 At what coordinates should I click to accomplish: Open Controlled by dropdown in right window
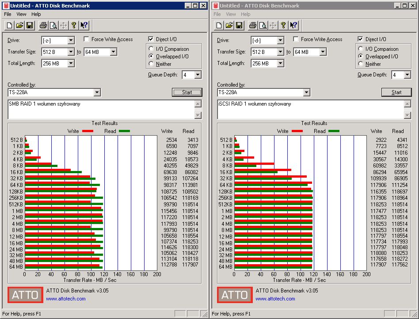[x=306, y=92]
